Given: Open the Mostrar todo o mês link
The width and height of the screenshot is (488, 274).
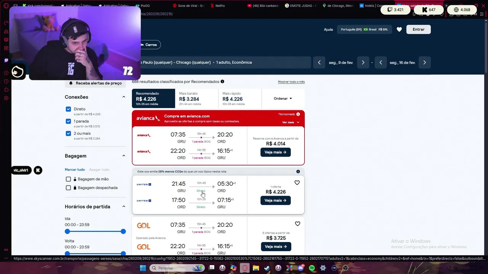Looking at the screenshot, I should point(291,82).
